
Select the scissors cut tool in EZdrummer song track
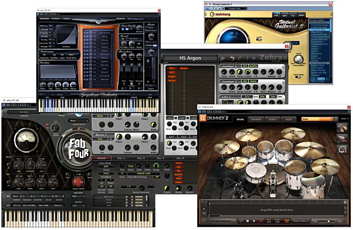204,213
